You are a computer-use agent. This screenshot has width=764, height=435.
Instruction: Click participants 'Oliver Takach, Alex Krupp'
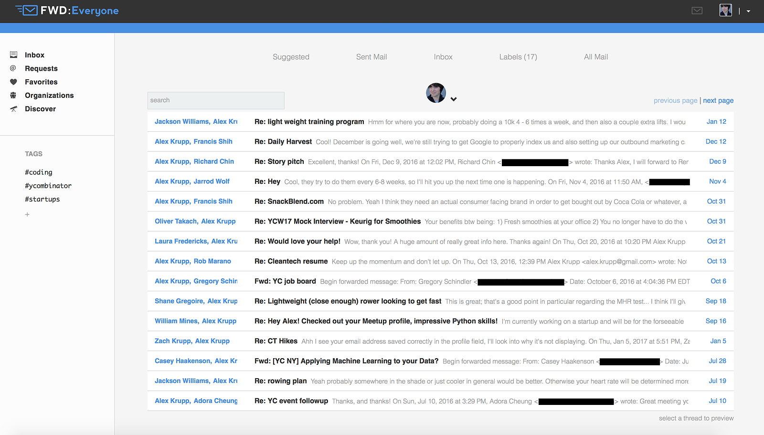tap(195, 222)
